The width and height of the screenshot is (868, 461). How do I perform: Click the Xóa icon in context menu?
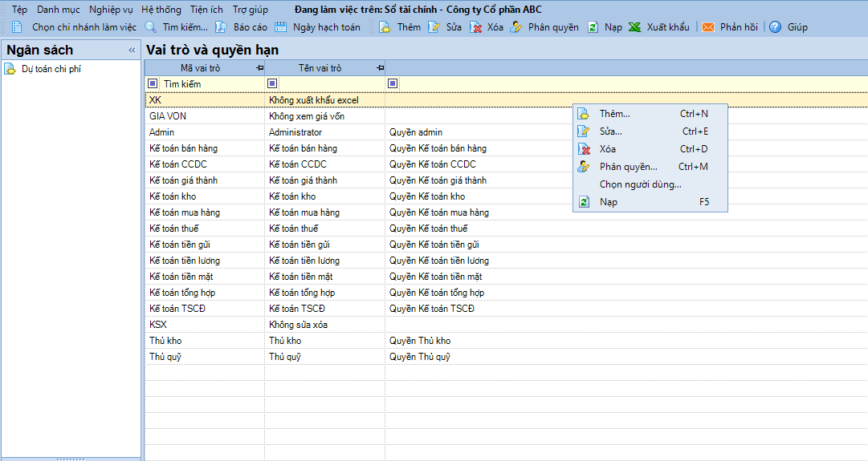pyautogui.click(x=584, y=149)
